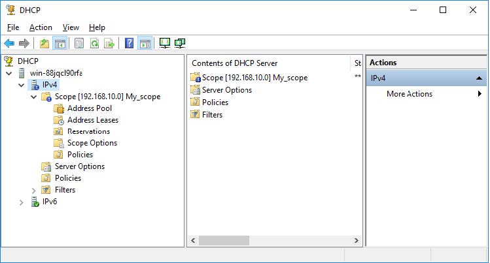Viewport: 490px width, 263px height.
Task: Click the Properties toolbar icon
Action: click(x=79, y=43)
